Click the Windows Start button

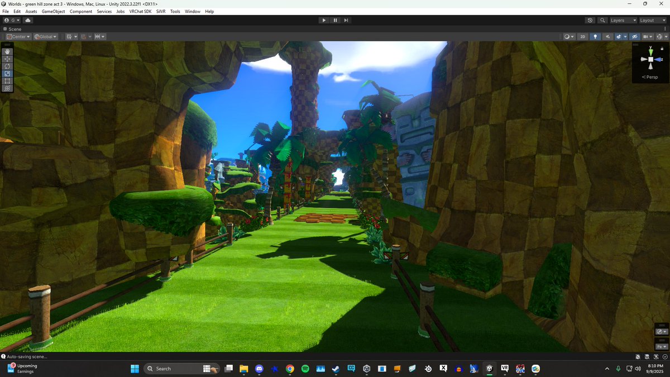point(135,368)
